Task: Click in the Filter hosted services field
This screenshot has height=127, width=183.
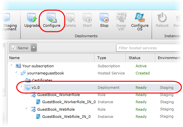Action: point(149,48)
